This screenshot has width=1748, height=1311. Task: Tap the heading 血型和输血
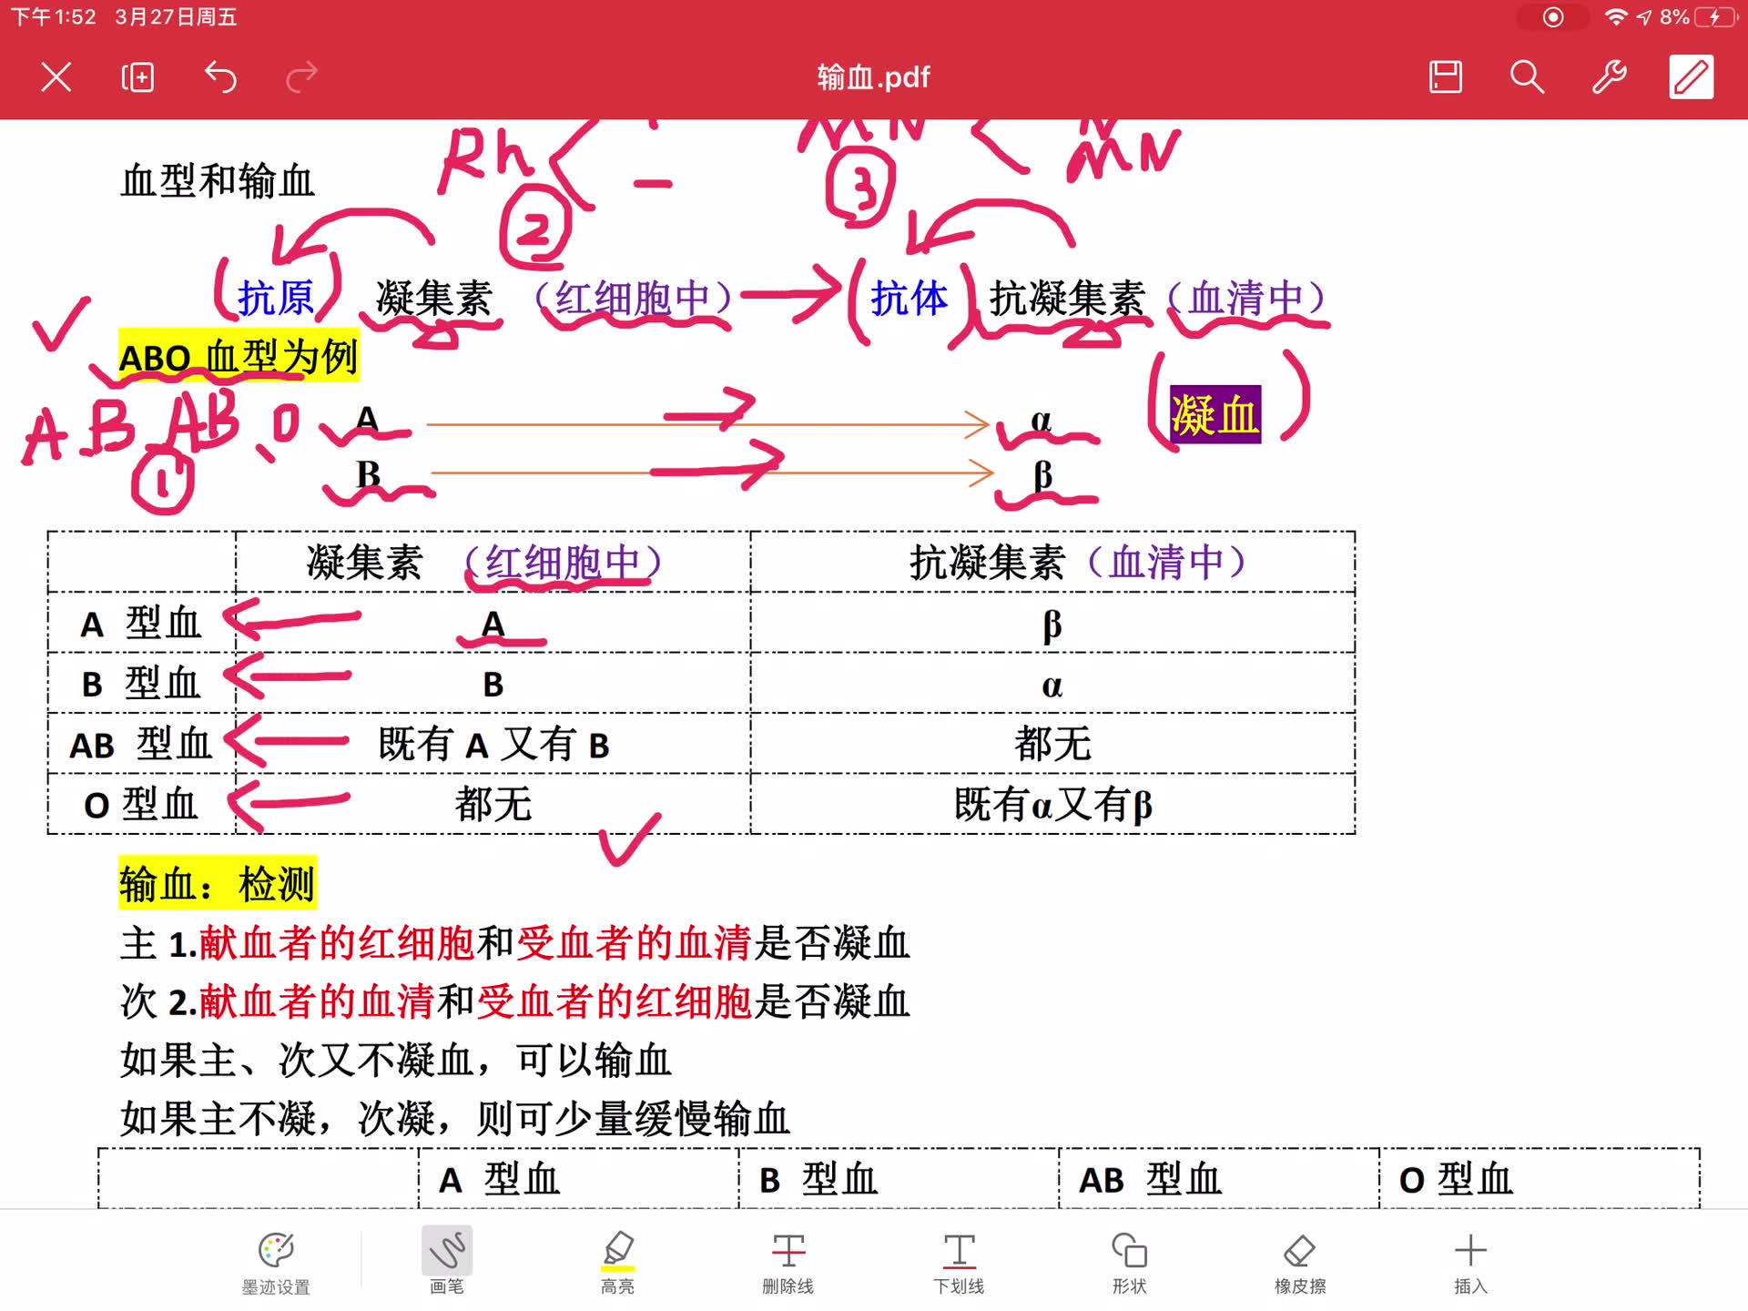(x=218, y=180)
